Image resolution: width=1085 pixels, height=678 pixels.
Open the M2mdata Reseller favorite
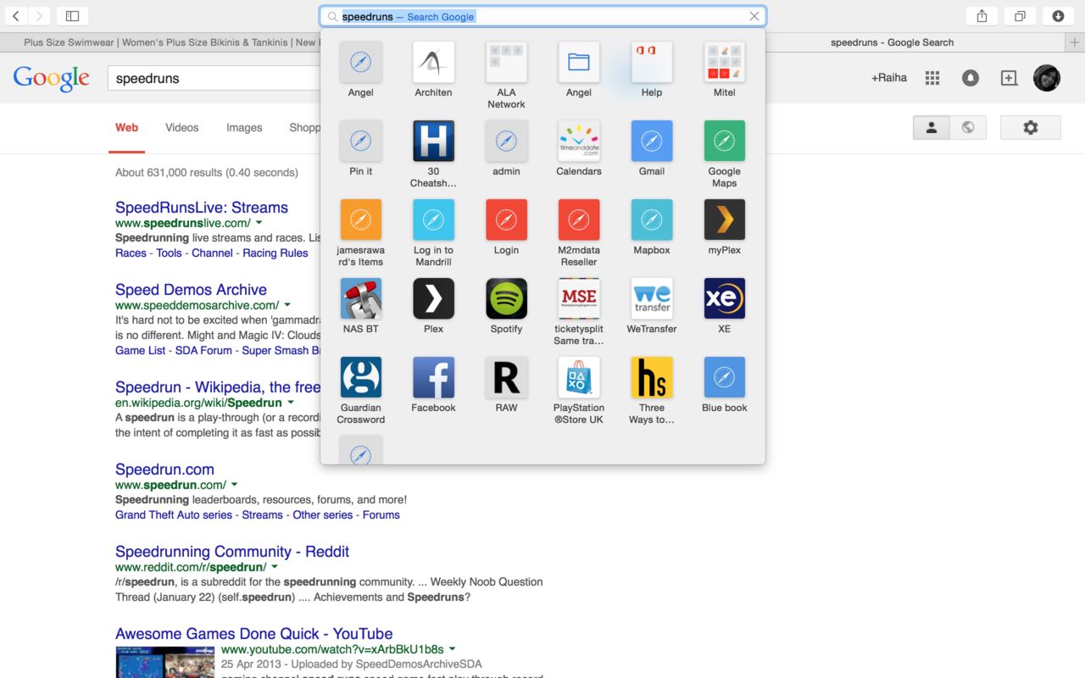click(x=579, y=220)
